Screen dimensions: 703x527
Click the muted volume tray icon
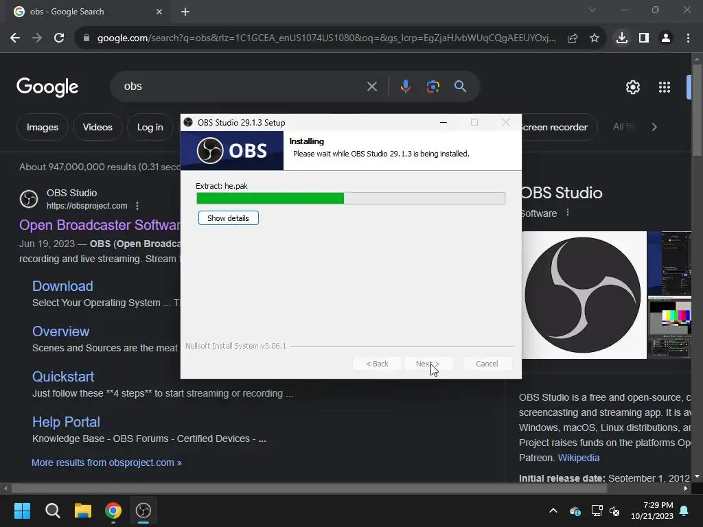[614, 511]
